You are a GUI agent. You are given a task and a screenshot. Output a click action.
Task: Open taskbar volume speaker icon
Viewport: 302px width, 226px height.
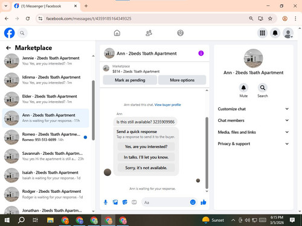pyautogui.click(x=247, y=220)
